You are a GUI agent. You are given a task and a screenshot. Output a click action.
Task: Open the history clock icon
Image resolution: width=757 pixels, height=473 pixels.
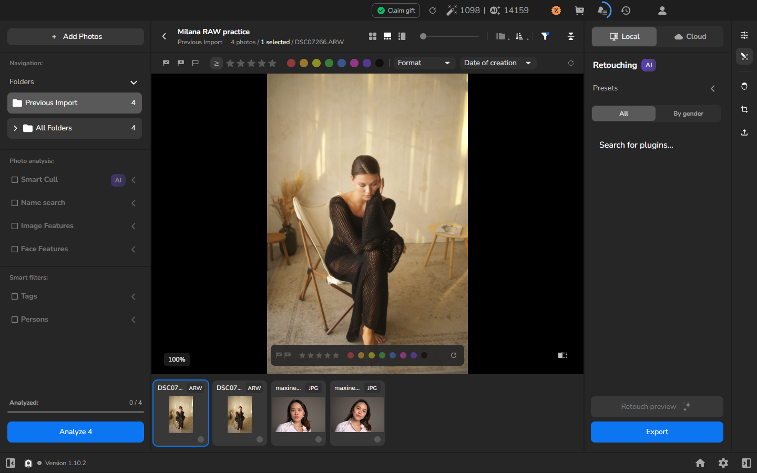[626, 11]
